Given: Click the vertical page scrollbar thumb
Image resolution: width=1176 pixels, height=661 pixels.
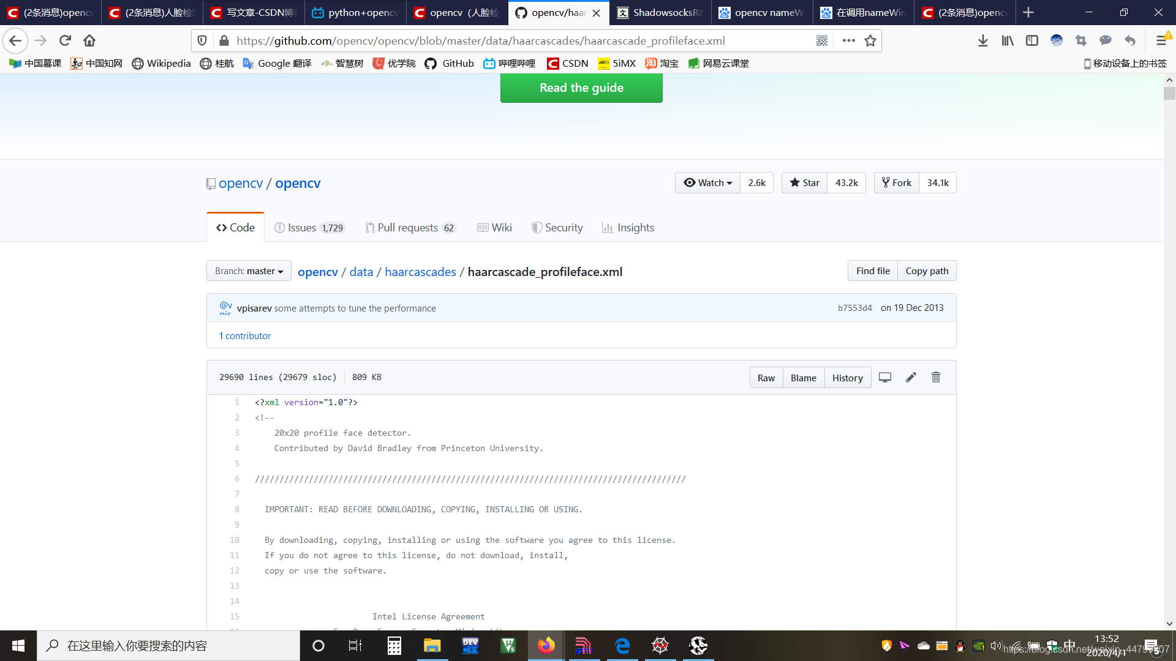Looking at the screenshot, I should [1169, 94].
